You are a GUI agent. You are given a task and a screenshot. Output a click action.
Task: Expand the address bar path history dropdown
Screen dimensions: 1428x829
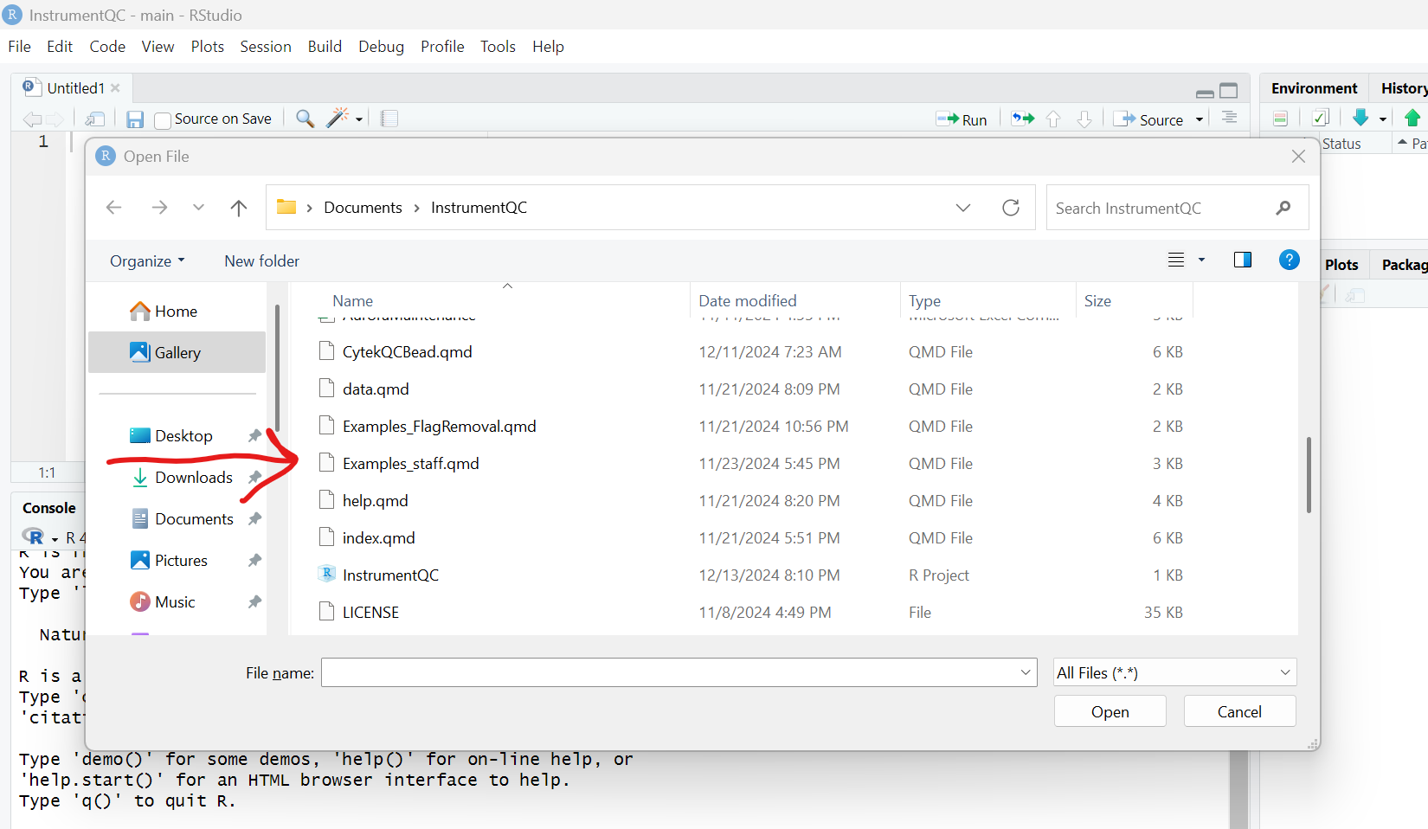point(962,208)
